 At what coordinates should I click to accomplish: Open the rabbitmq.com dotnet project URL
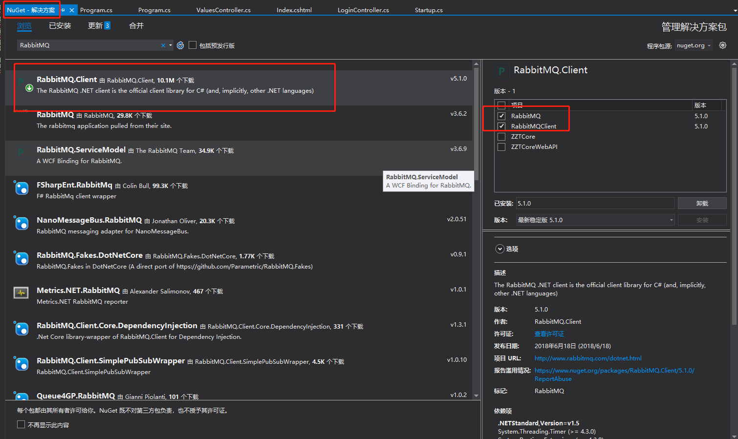pyautogui.click(x=588, y=358)
